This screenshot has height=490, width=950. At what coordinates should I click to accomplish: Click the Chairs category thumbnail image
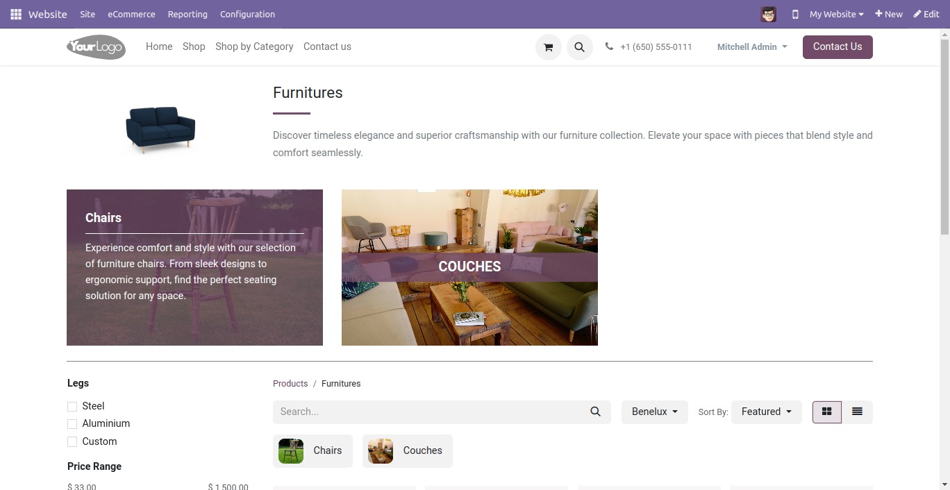(291, 451)
